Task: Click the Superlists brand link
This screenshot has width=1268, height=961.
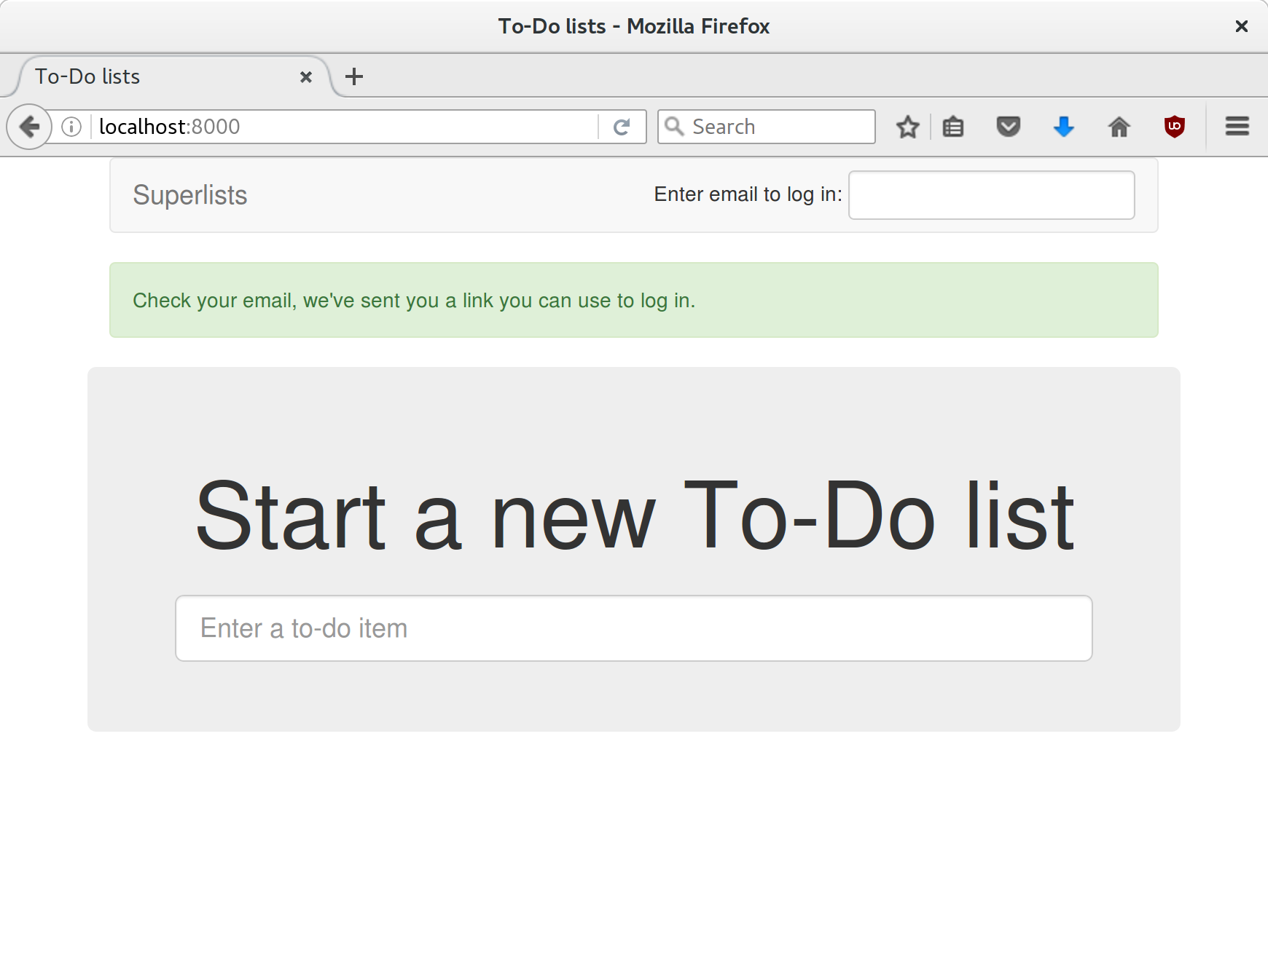Action: 190,195
